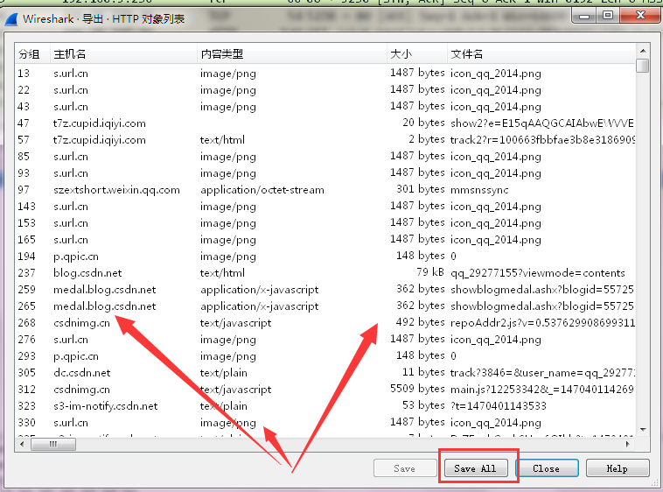The height and width of the screenshot is (492, 663).
Task: Select packet 85 row
Action: [x=325, y=157]
